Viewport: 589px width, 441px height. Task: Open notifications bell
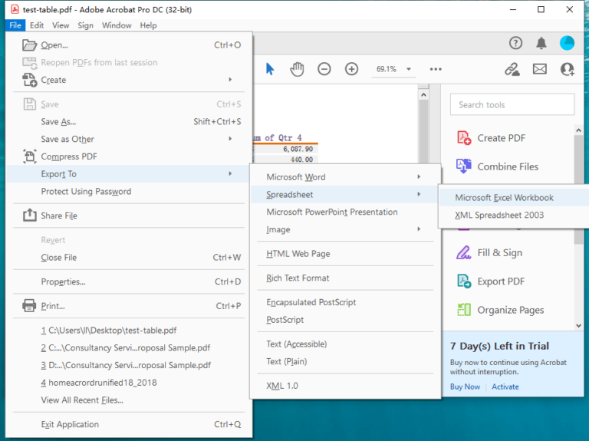[541, 43]
